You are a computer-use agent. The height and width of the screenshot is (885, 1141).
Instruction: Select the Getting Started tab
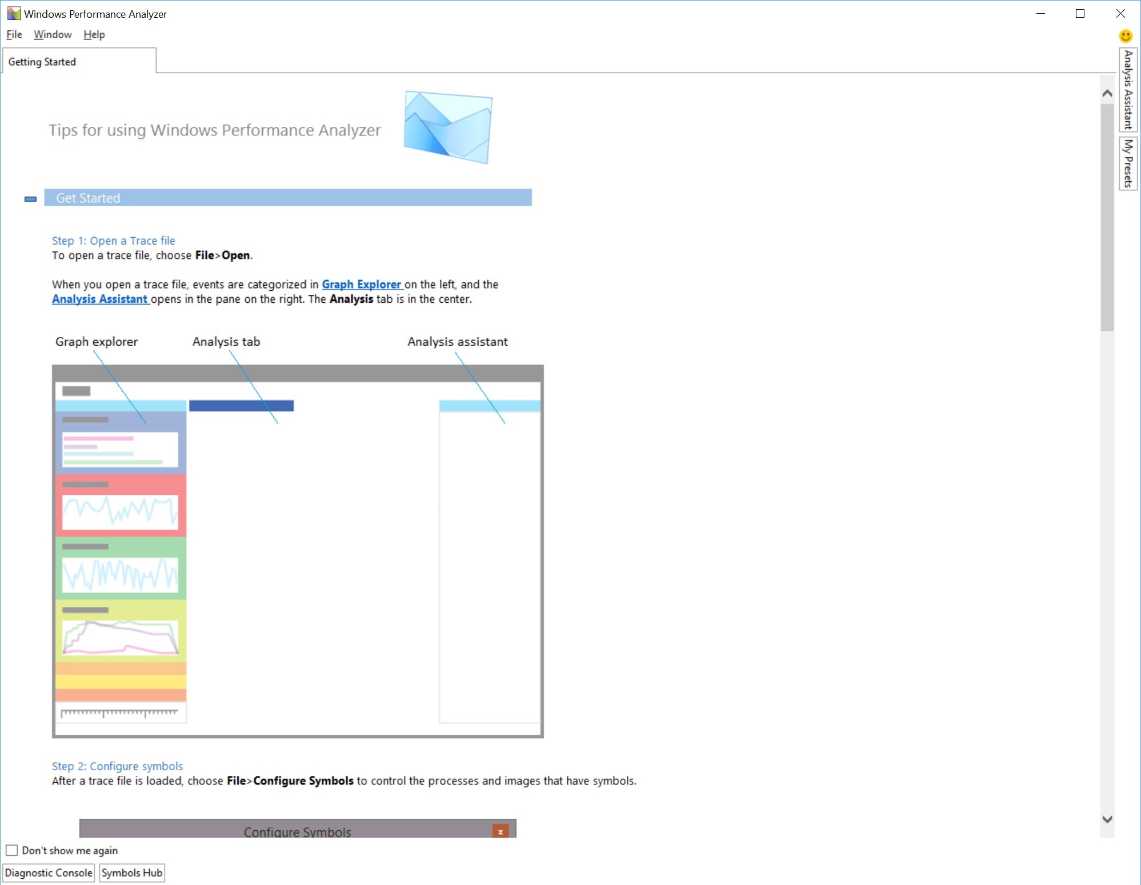42,61
